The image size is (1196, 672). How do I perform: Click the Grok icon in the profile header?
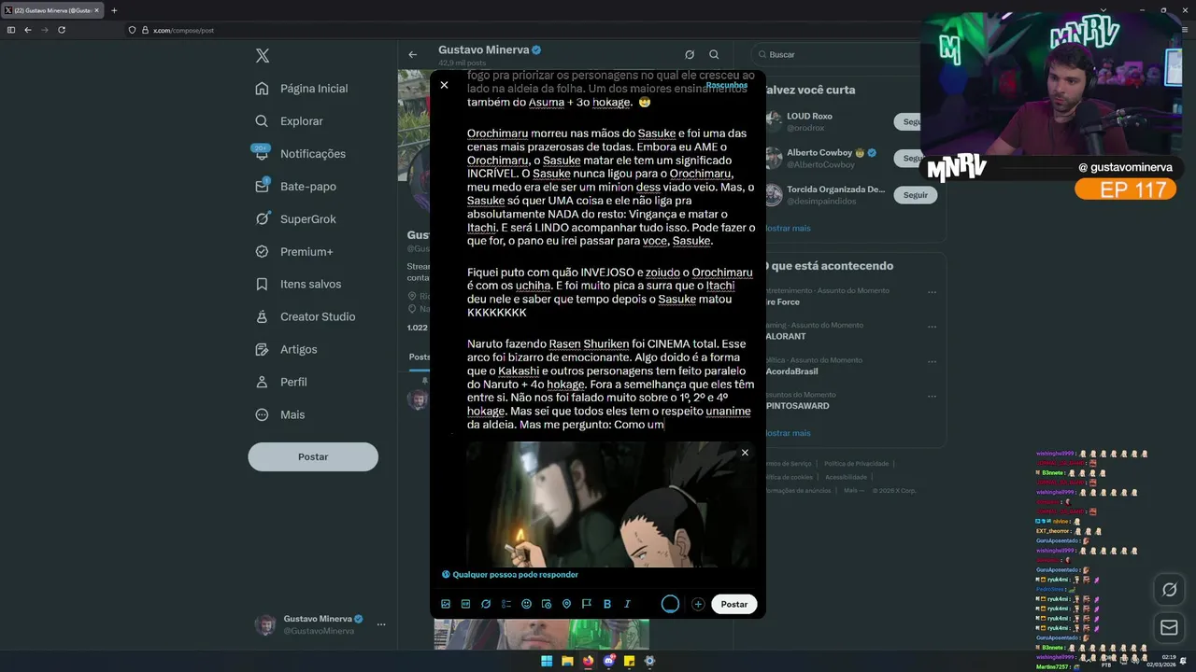coord(690,55)
